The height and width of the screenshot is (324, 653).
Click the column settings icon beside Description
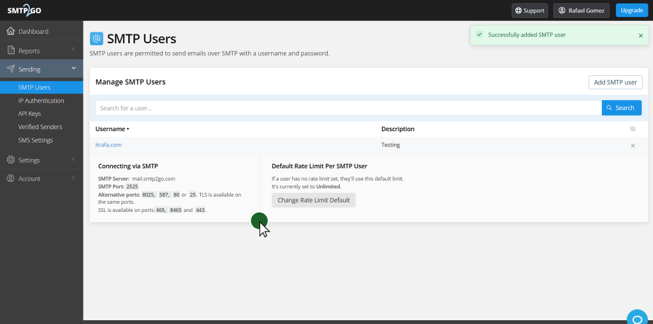click(633, 129)
